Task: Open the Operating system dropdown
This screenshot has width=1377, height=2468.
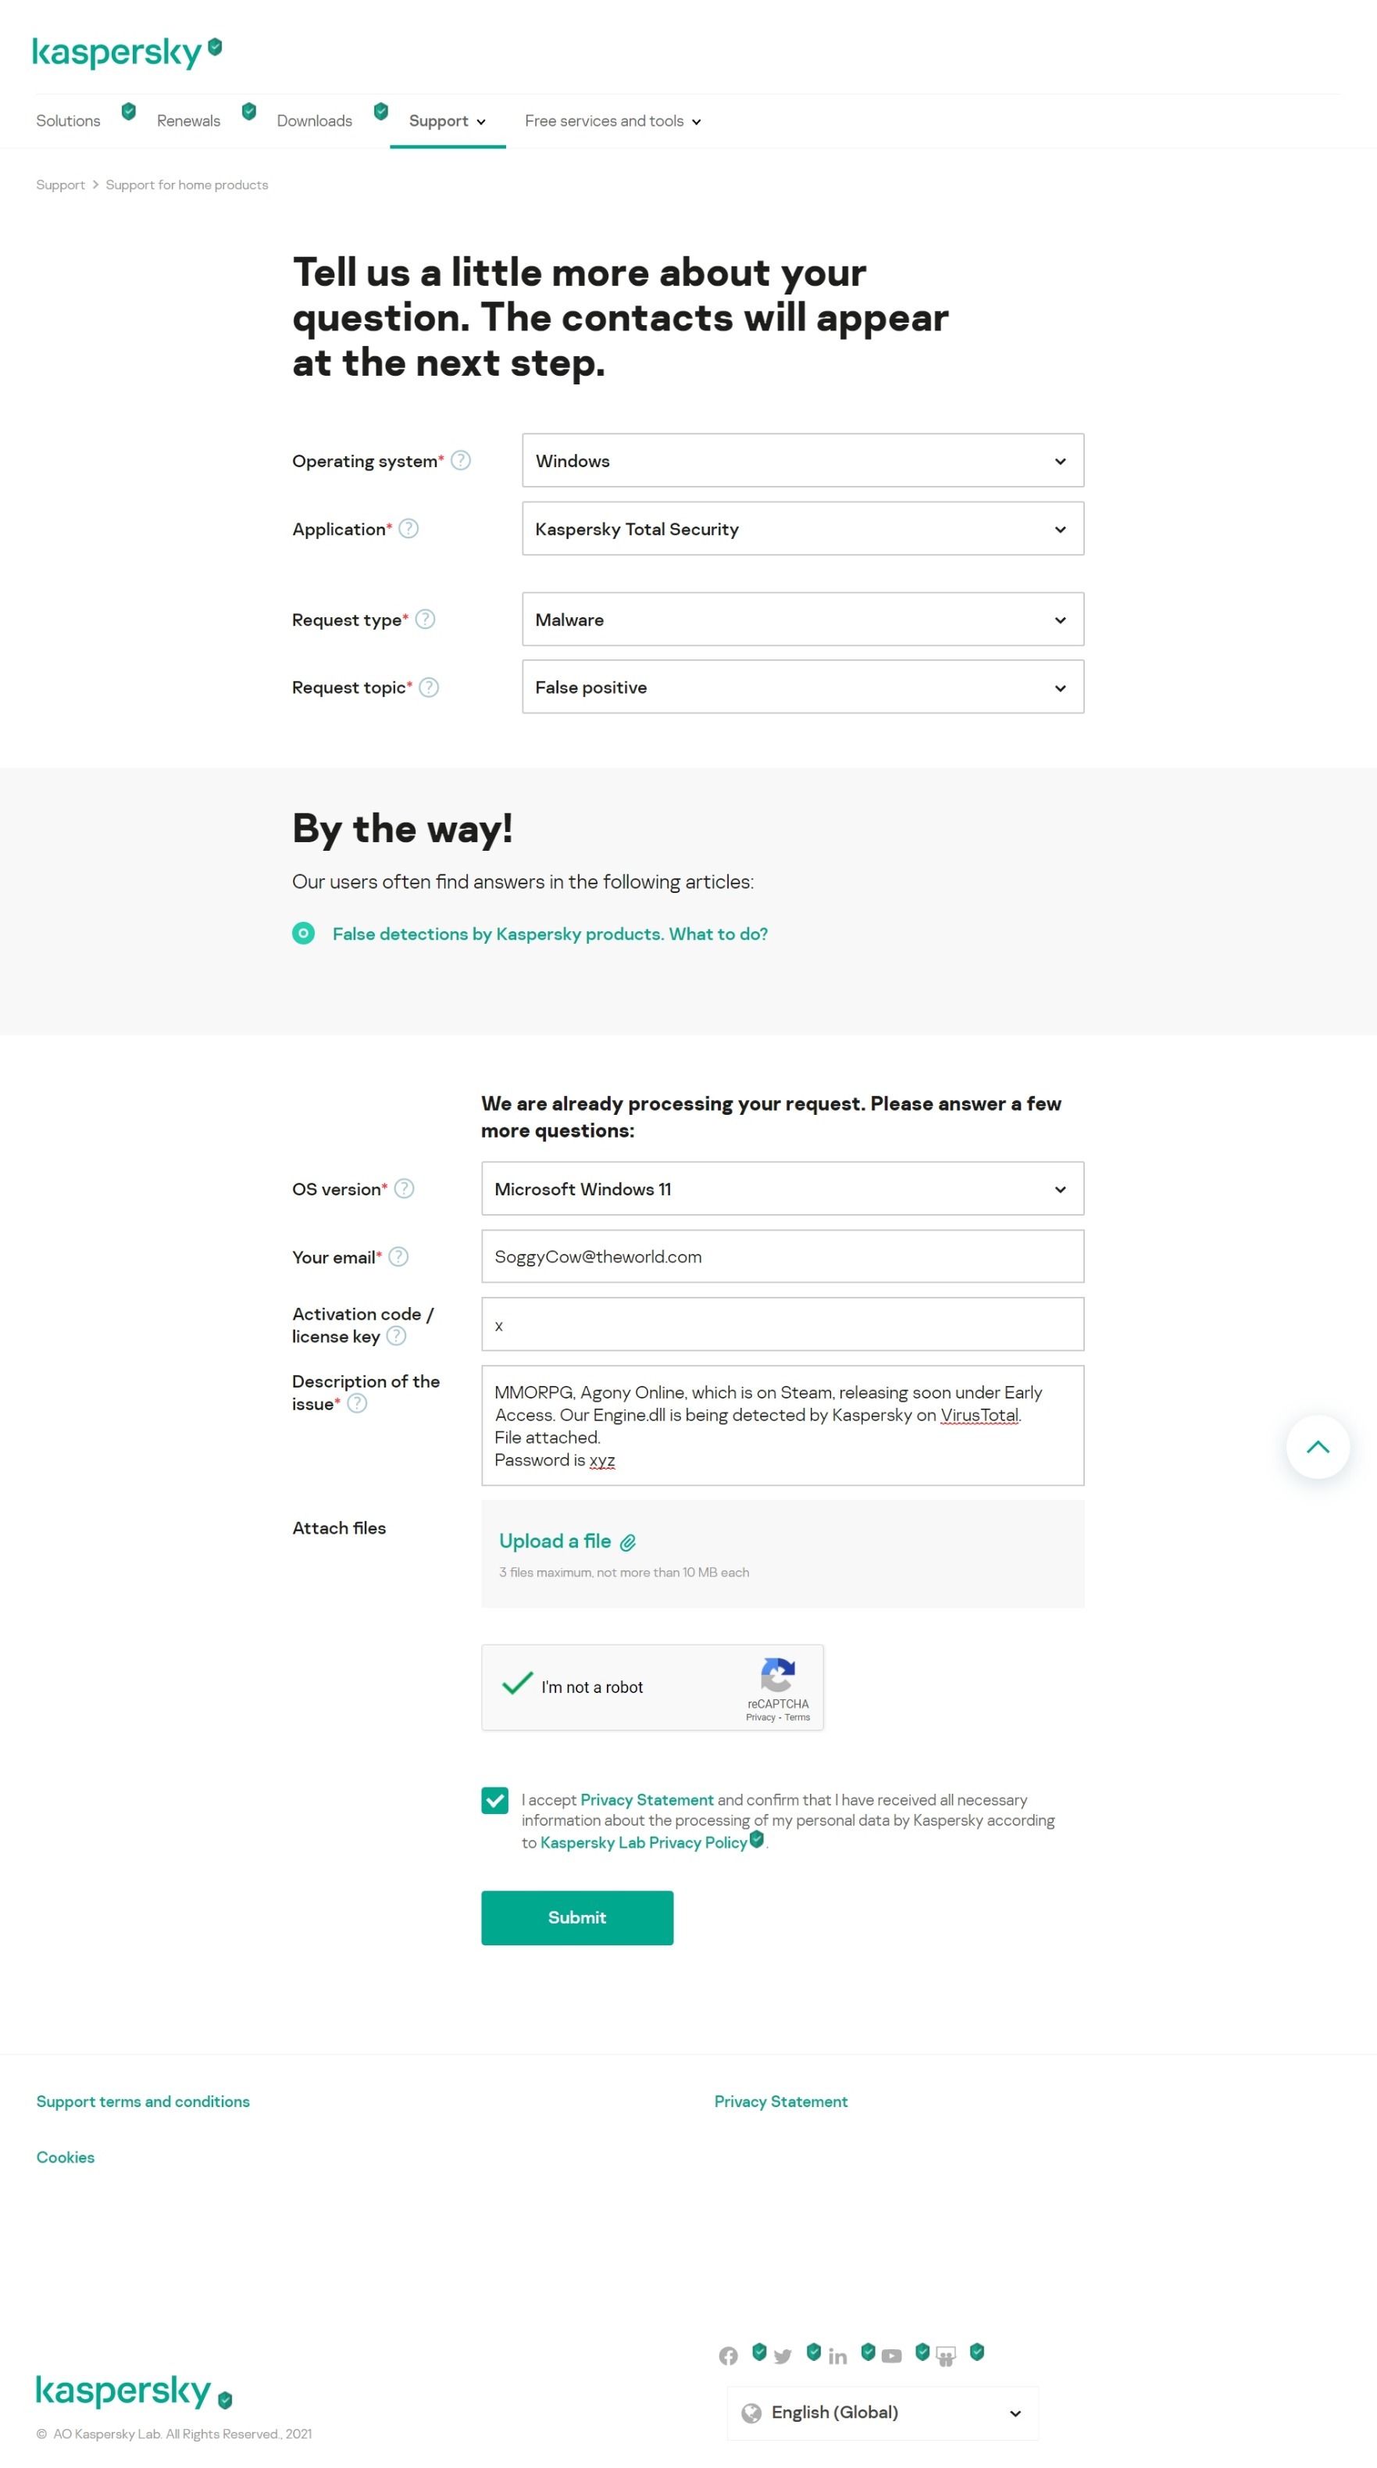Action: (801, 461)
